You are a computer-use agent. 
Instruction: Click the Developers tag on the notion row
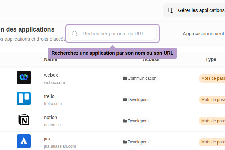click(138, 121)
